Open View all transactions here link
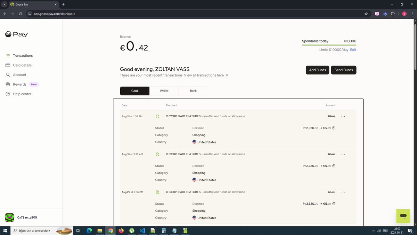This screenshot has height=235, width=417. click(x=206, y=75)
